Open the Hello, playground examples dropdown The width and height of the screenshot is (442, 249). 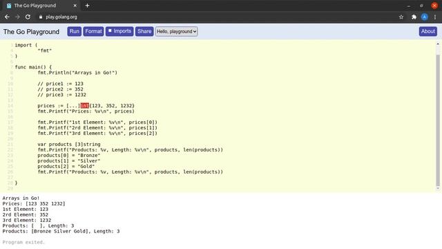point(177,31)
